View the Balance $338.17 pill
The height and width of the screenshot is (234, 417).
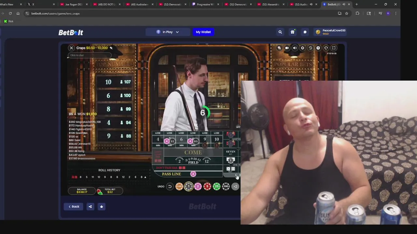coord(82,191)
